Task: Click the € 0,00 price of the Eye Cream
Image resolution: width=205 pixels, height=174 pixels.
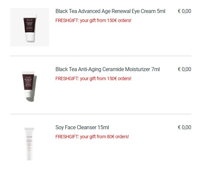Action: click(x=185, y=11)
